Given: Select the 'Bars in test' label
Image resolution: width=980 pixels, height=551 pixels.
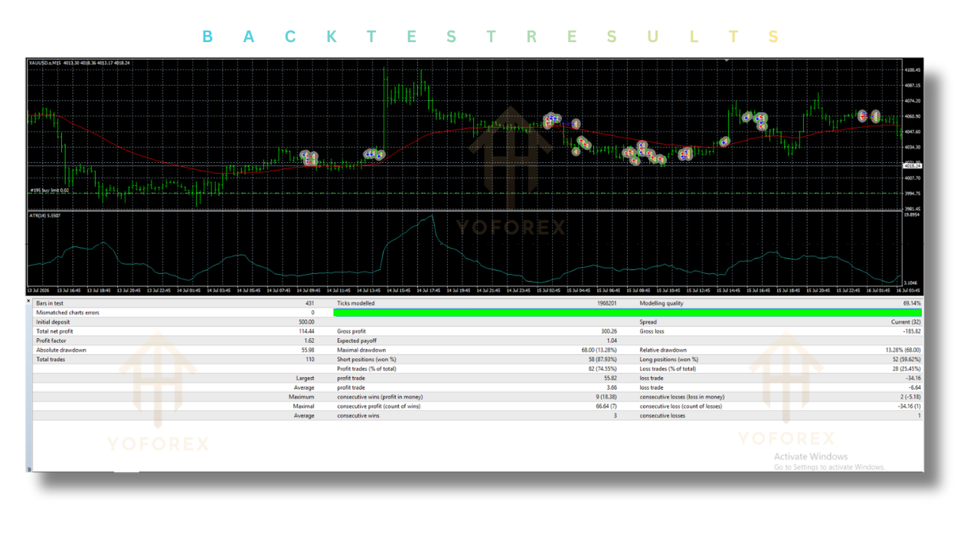Looking at the screenshot, I should tap(51, 303).
